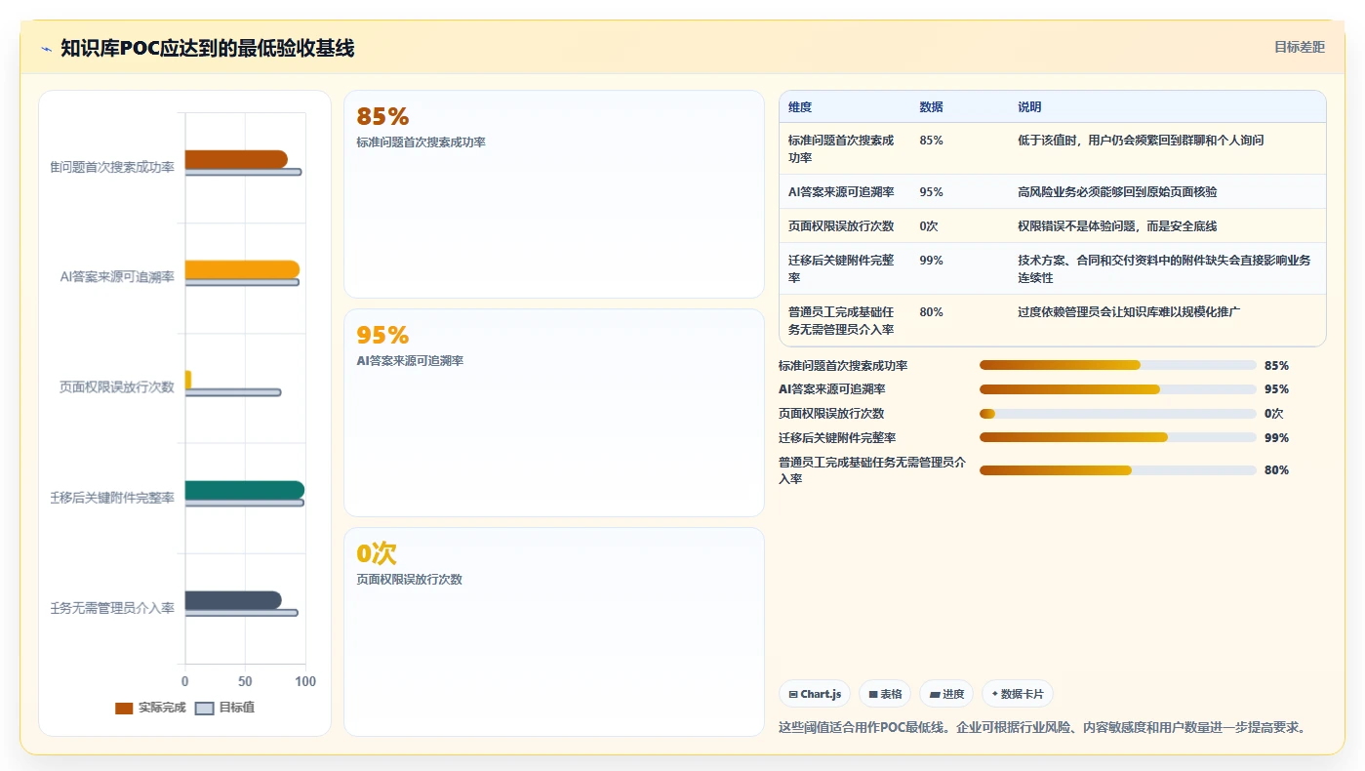Click the 0次 label beside the progress bar
This screenshot has height=771, width=1365.
point(1274,414)
